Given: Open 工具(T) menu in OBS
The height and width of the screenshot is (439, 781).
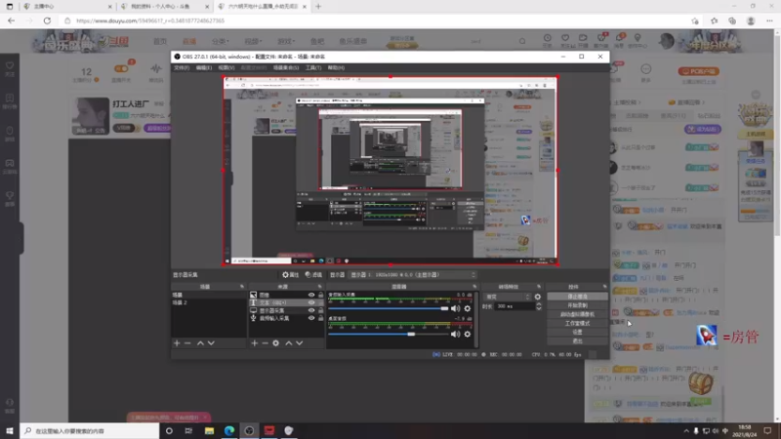Looking at the screenshot, I should click(x=312, y=67).
